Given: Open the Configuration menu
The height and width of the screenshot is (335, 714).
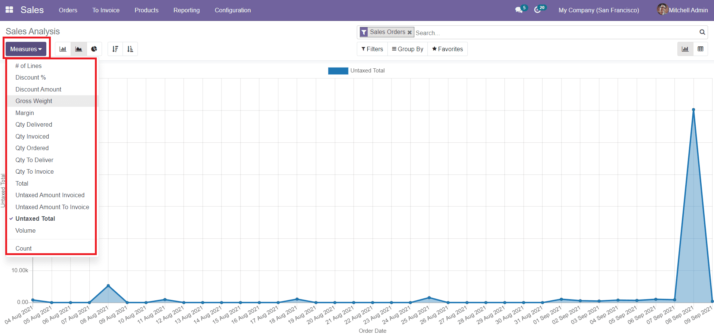Looking at the screenshot, I should click(x=233, y=10).
